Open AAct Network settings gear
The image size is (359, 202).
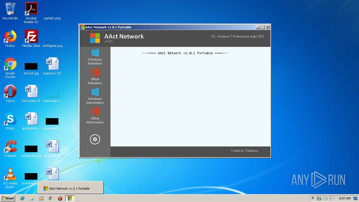(x=95, y=139)
